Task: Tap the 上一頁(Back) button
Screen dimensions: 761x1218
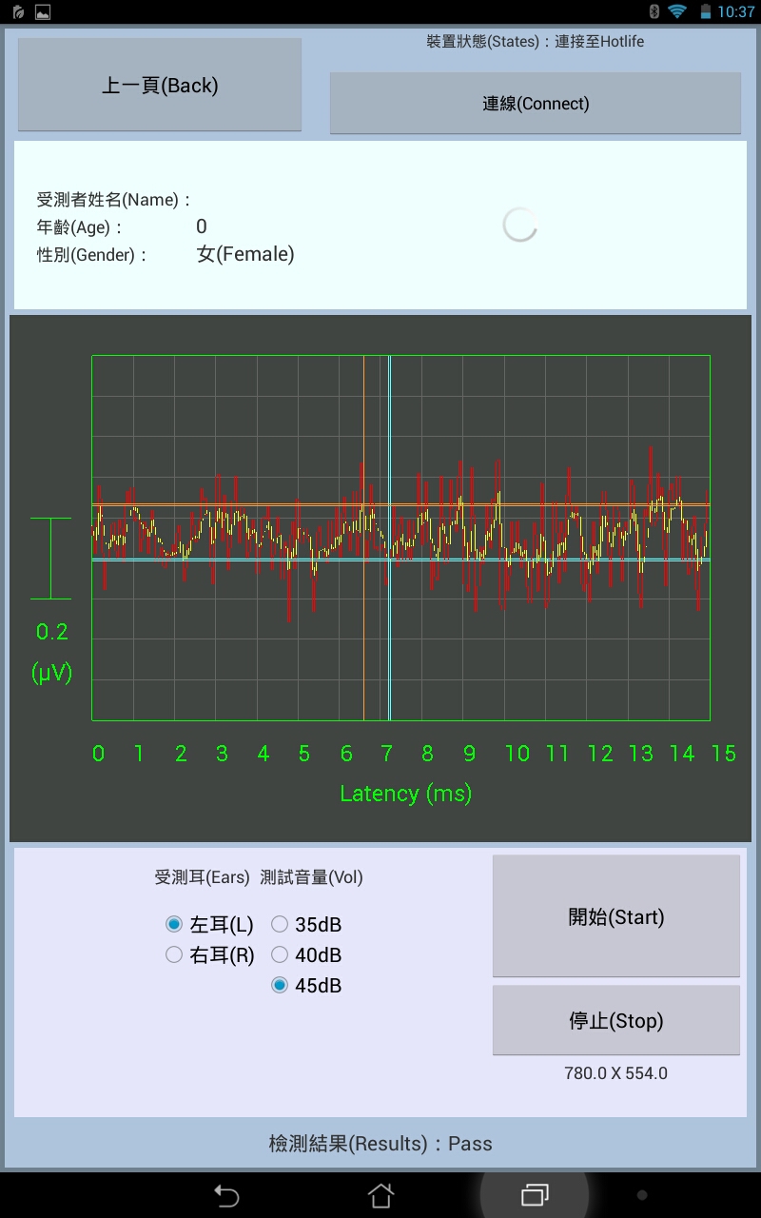Action: point(160,85)
